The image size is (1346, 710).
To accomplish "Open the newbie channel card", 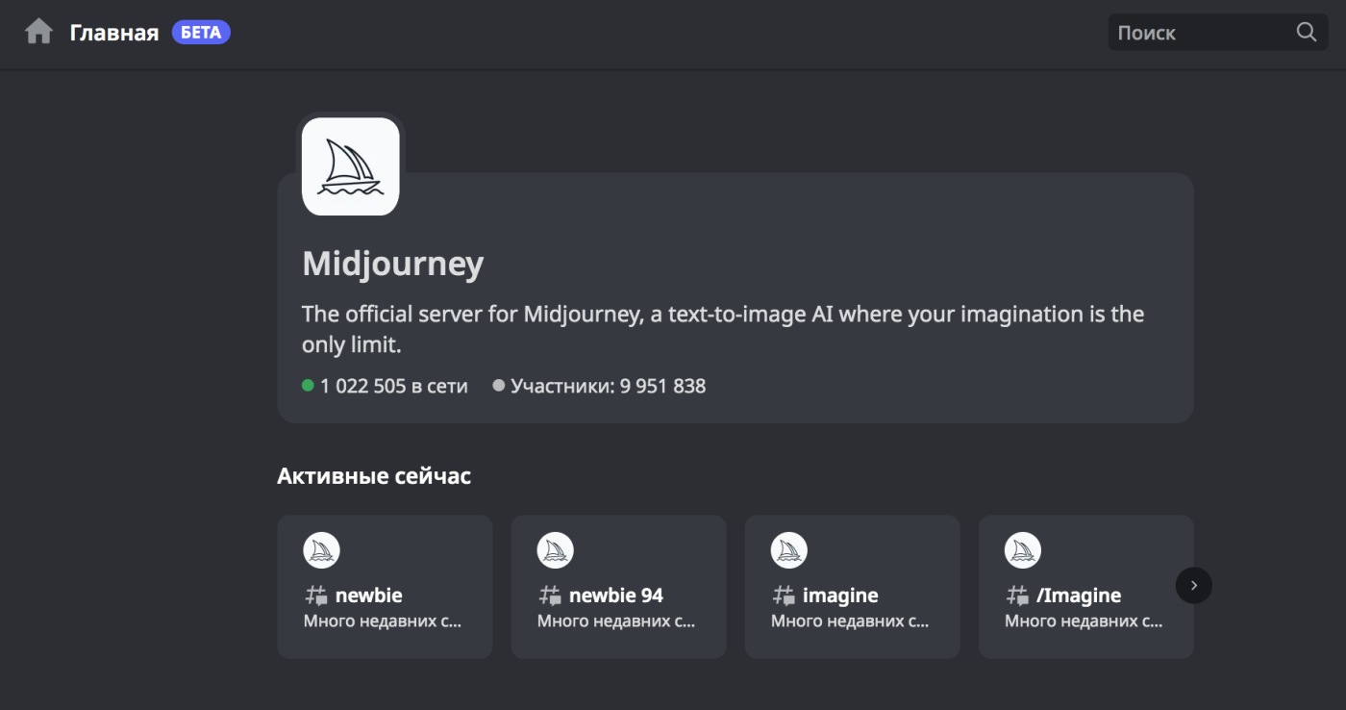I will click(385, 587).
